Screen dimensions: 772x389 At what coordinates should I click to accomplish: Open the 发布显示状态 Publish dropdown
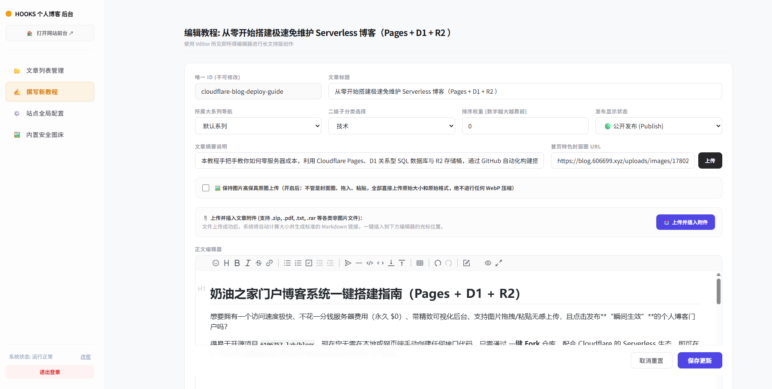point(658,126)
